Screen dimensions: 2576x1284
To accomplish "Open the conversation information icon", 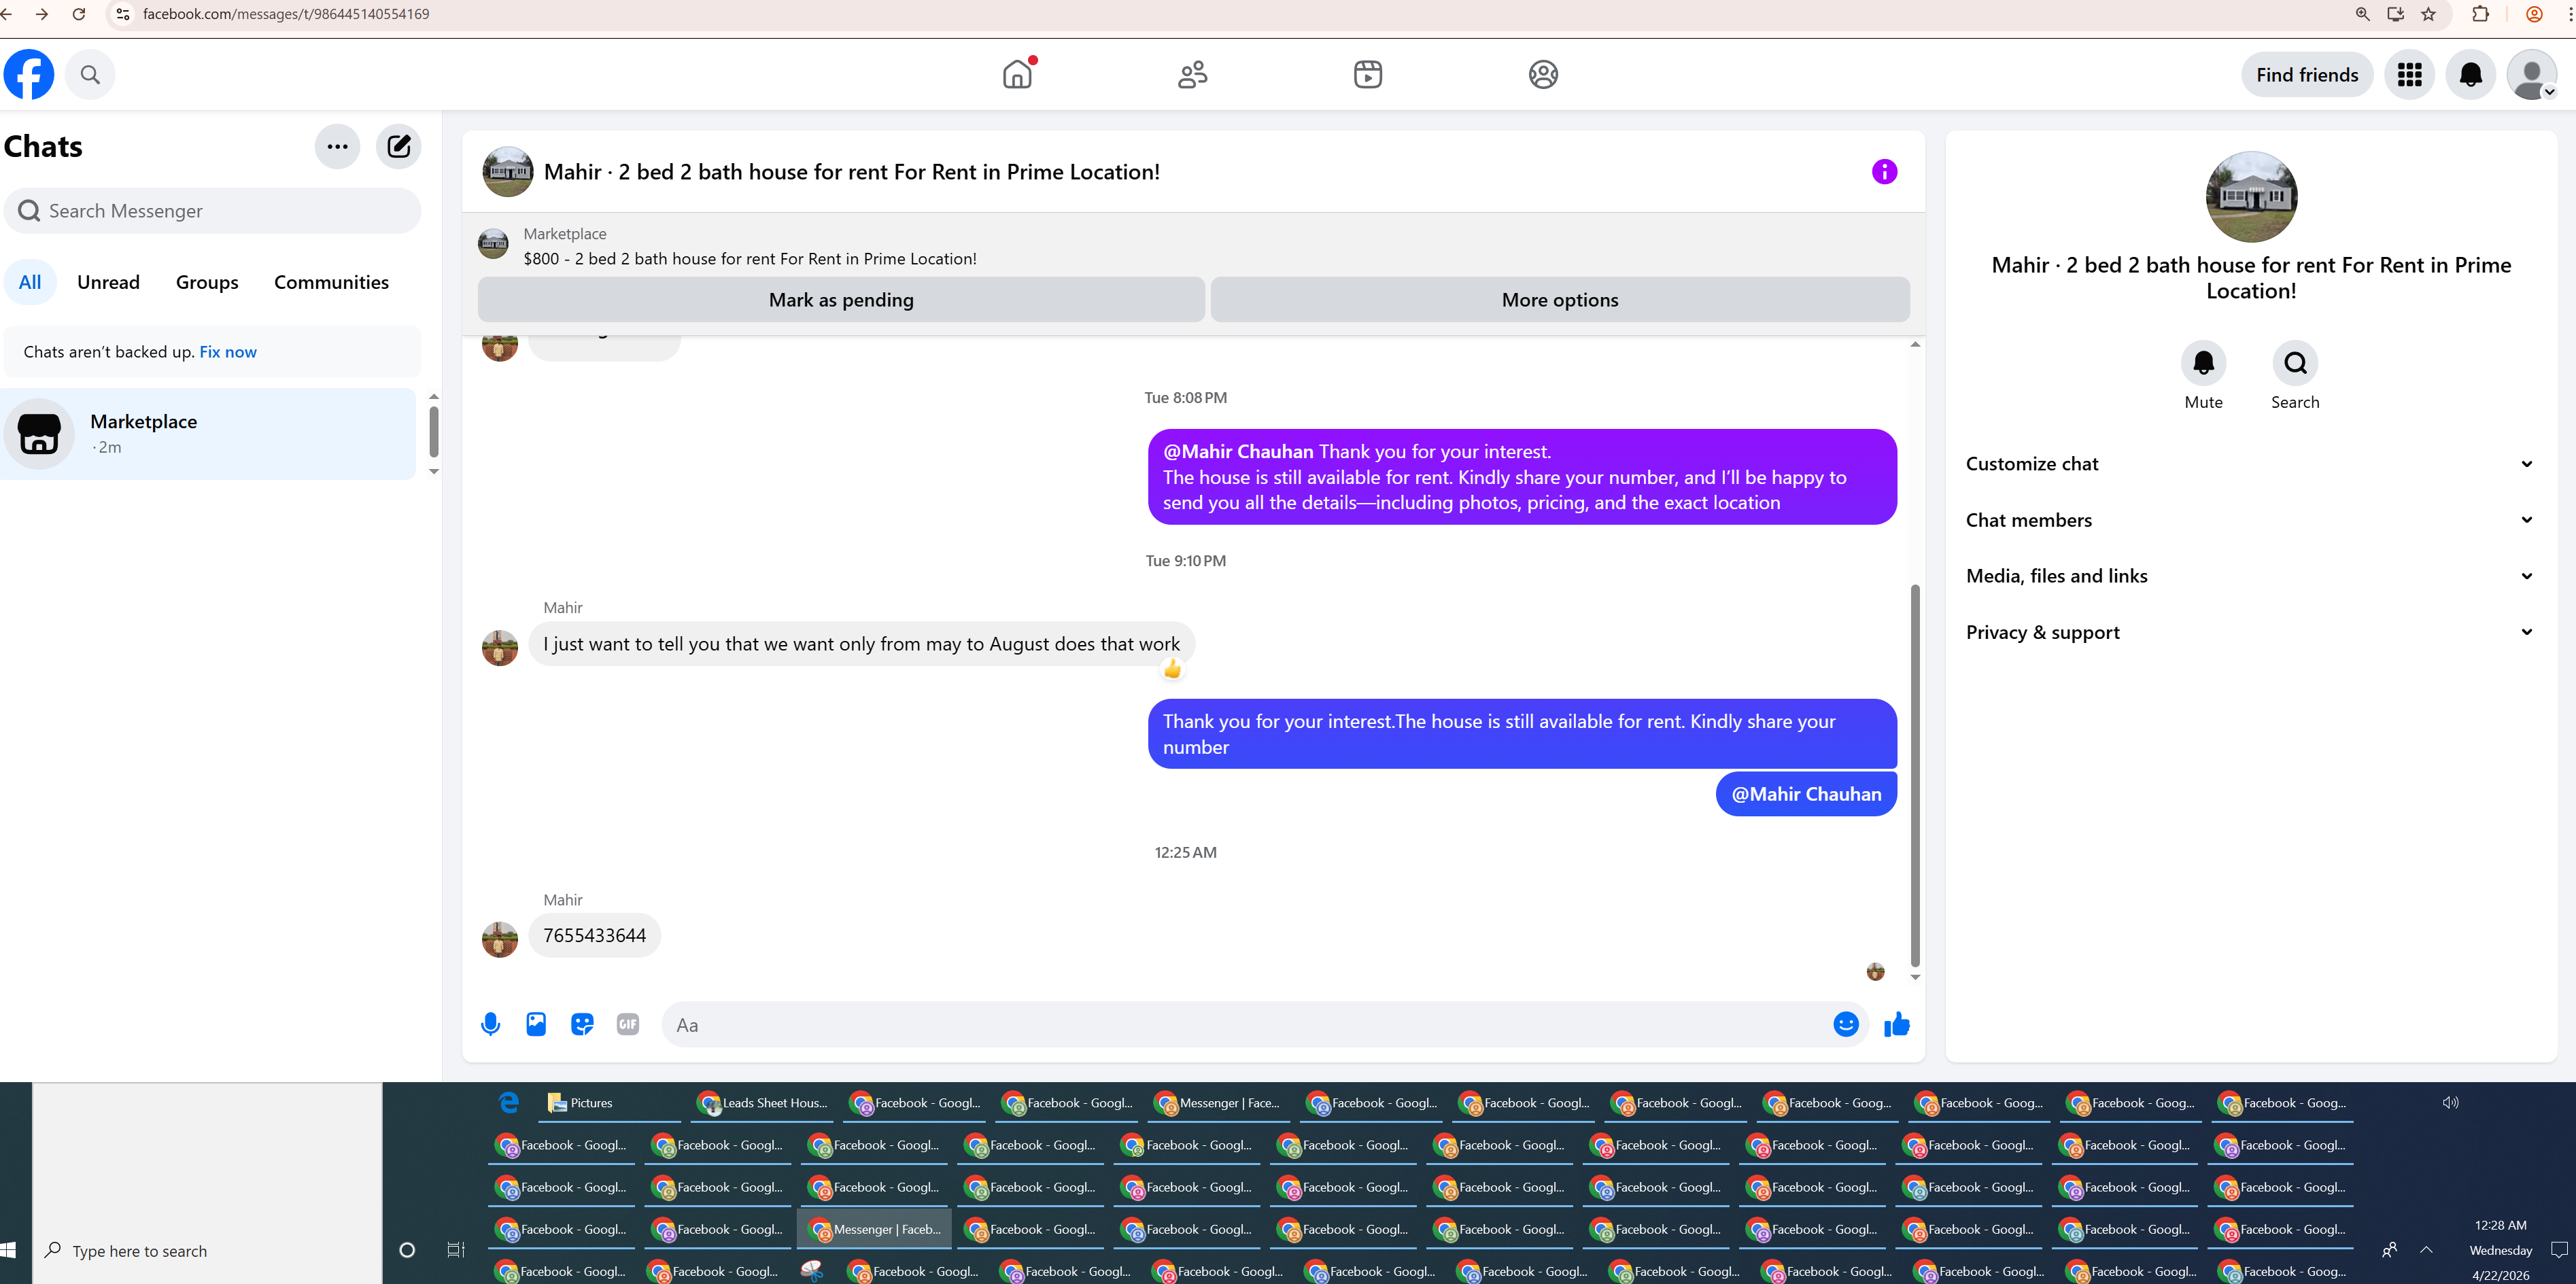I will pos(1884,172).
